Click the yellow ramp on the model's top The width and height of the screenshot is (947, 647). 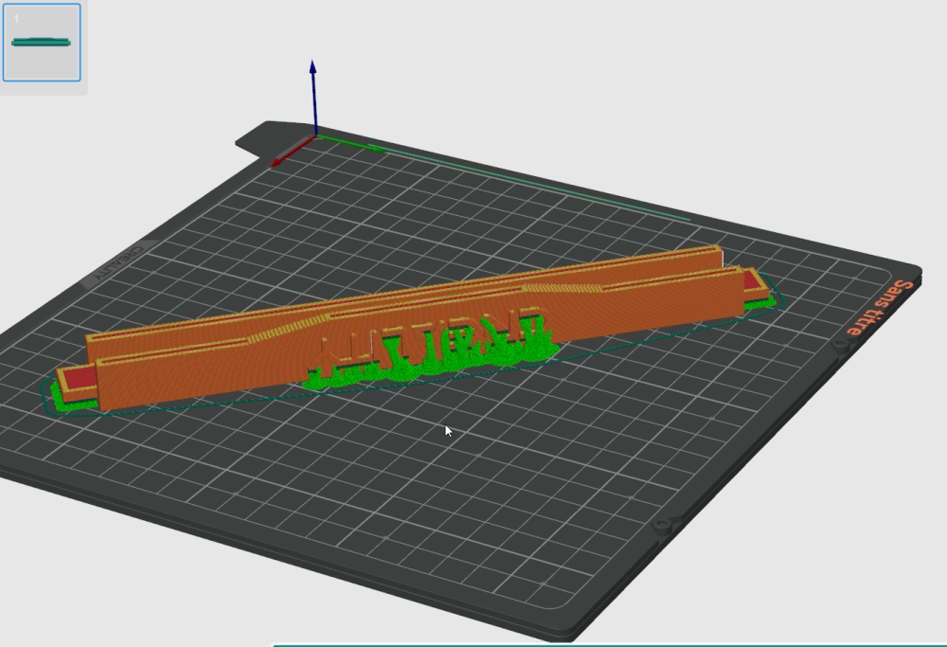(289, 330)
